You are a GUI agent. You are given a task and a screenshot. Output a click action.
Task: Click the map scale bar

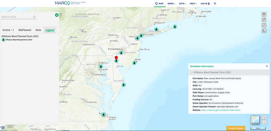tap(258, 128)
